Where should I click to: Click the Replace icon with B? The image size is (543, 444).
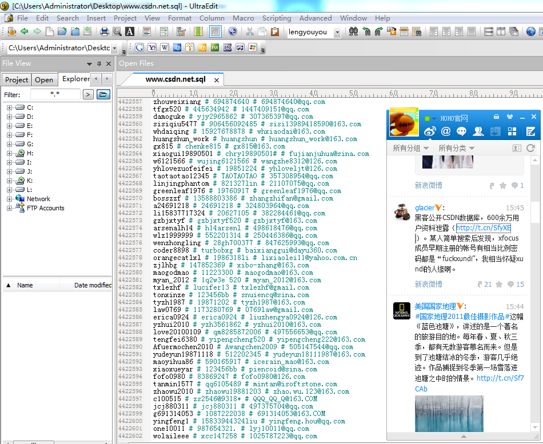pos(392,32)
